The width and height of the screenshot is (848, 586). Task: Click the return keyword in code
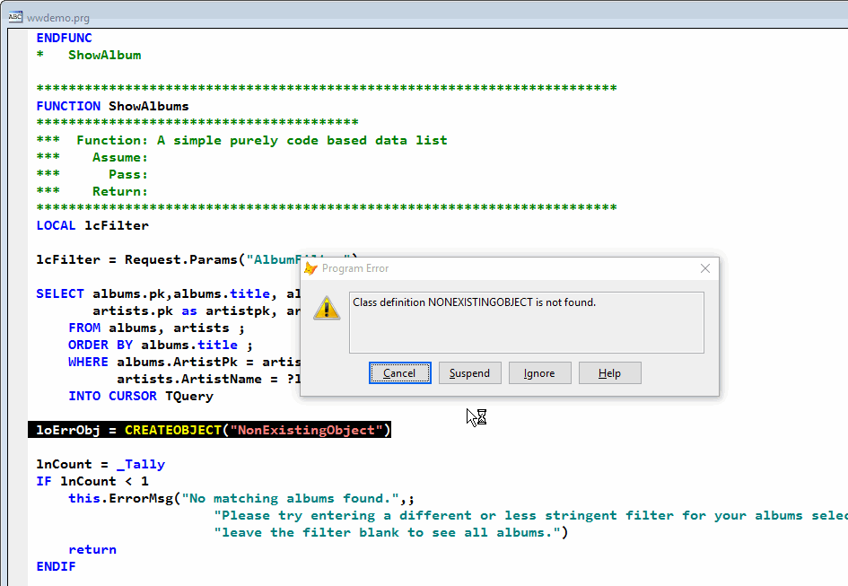[x=92, y=549]
